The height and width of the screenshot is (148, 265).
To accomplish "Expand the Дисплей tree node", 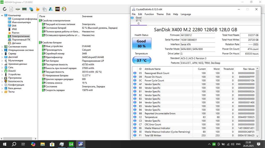I will (x=2, y=57).
